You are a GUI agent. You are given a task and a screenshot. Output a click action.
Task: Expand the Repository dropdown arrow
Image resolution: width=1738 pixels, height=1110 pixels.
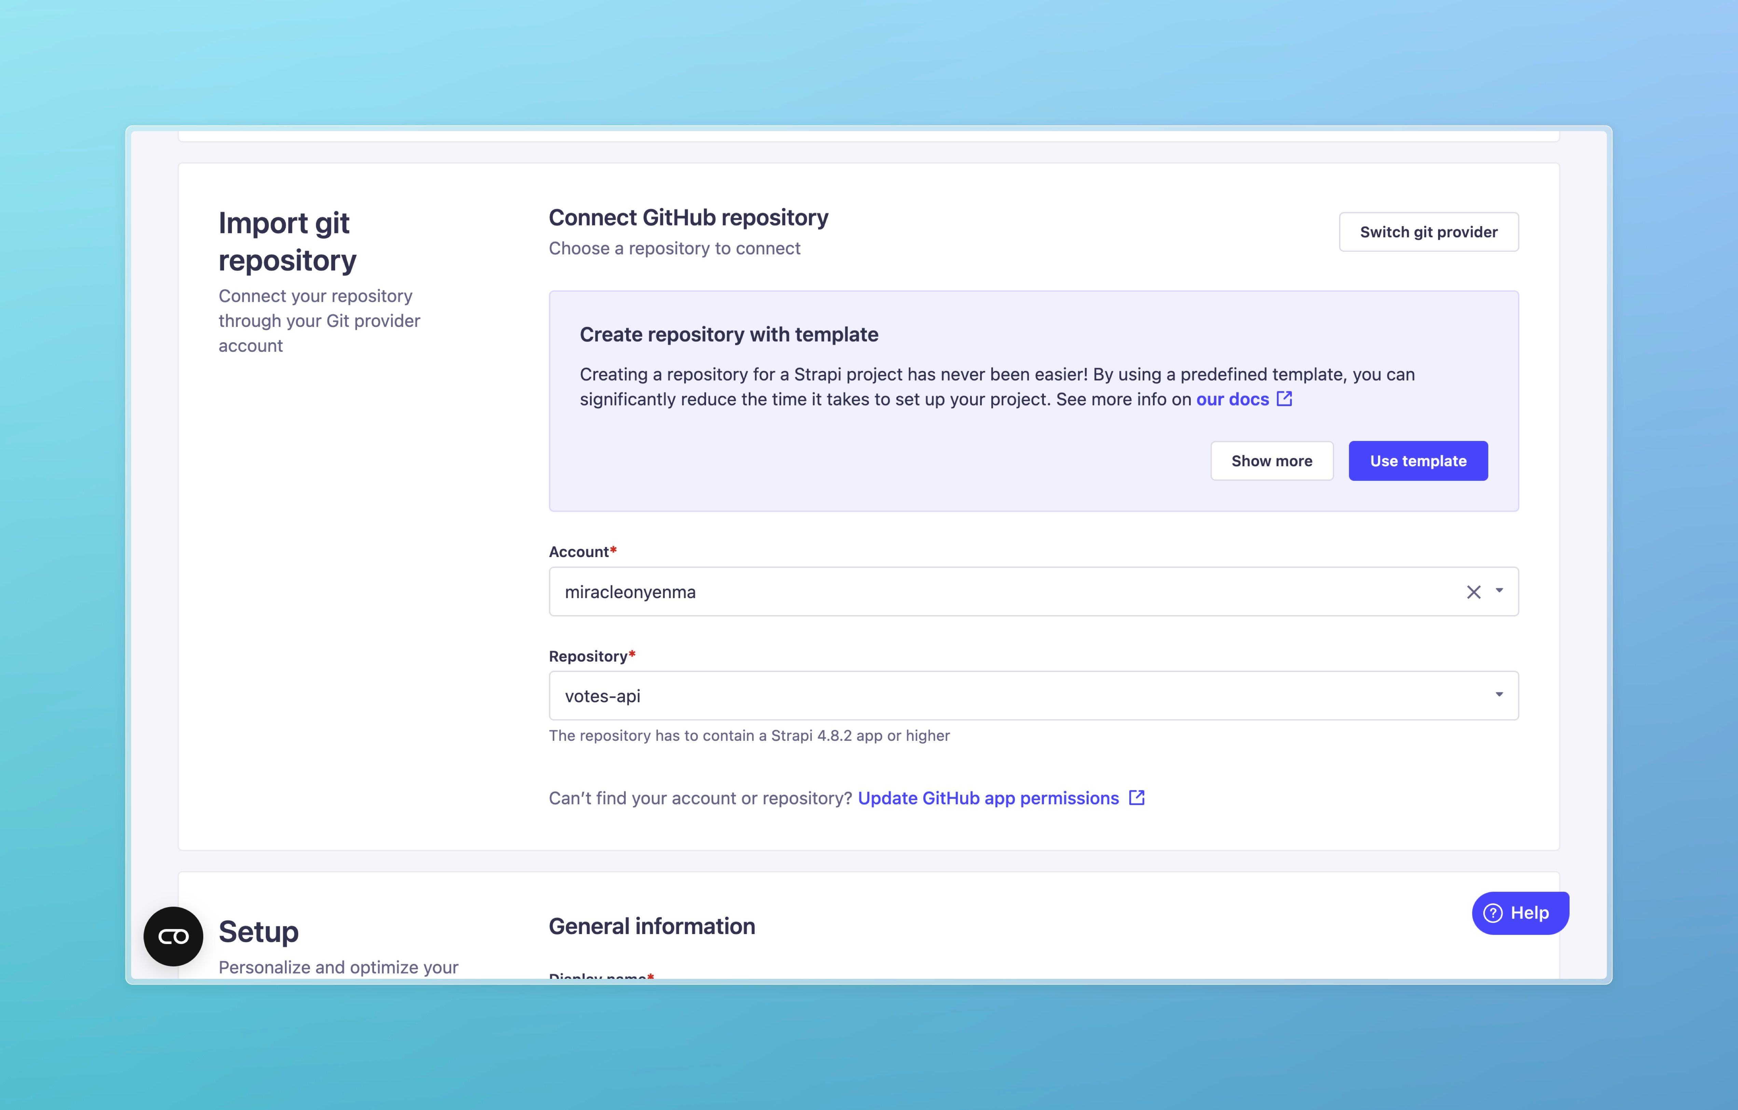click(x=1499, y=695)
